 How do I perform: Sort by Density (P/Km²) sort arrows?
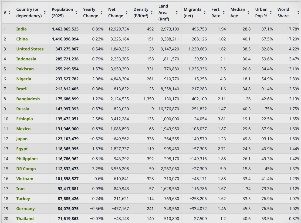152,12
